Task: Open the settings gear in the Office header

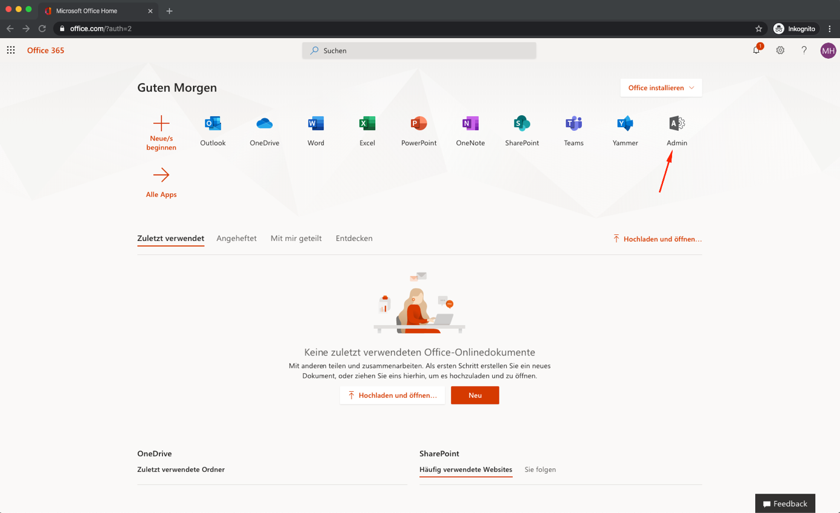Action: coord(780,50)
